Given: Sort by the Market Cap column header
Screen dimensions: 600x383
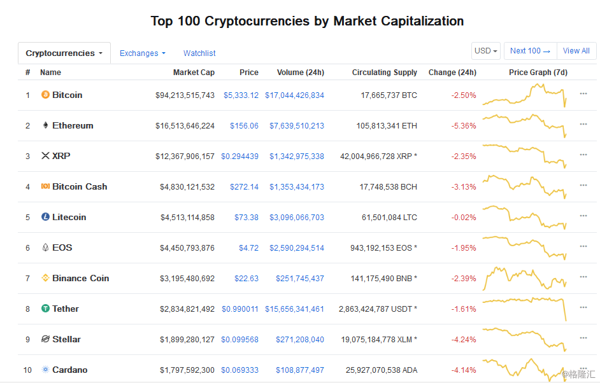Looking at the screenshot, I should [194, 73].
